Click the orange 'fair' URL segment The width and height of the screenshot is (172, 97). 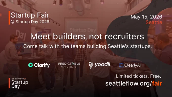tap(157, 83)
